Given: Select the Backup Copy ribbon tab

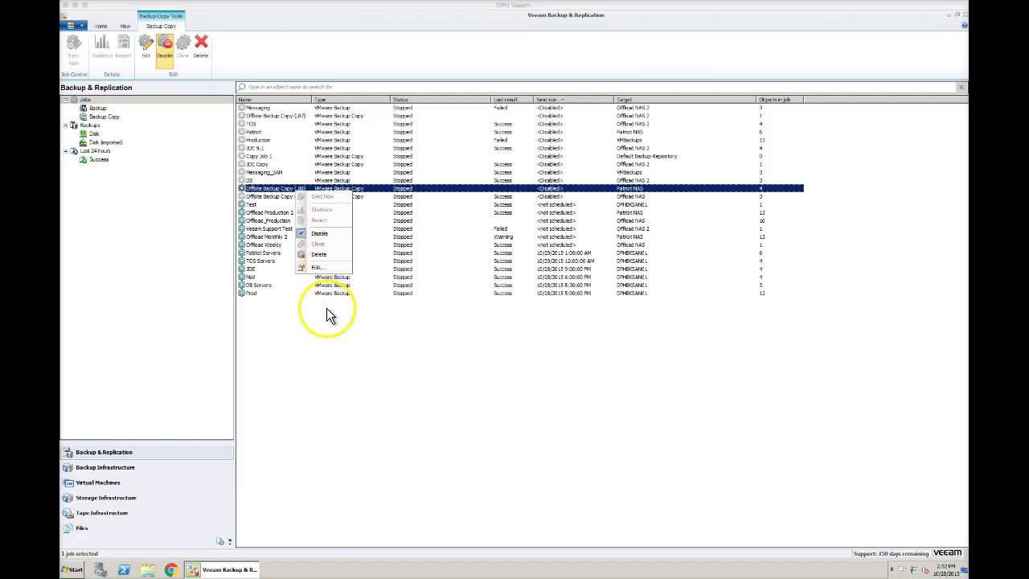Looking at the screenshot, I should click(161, 26).
